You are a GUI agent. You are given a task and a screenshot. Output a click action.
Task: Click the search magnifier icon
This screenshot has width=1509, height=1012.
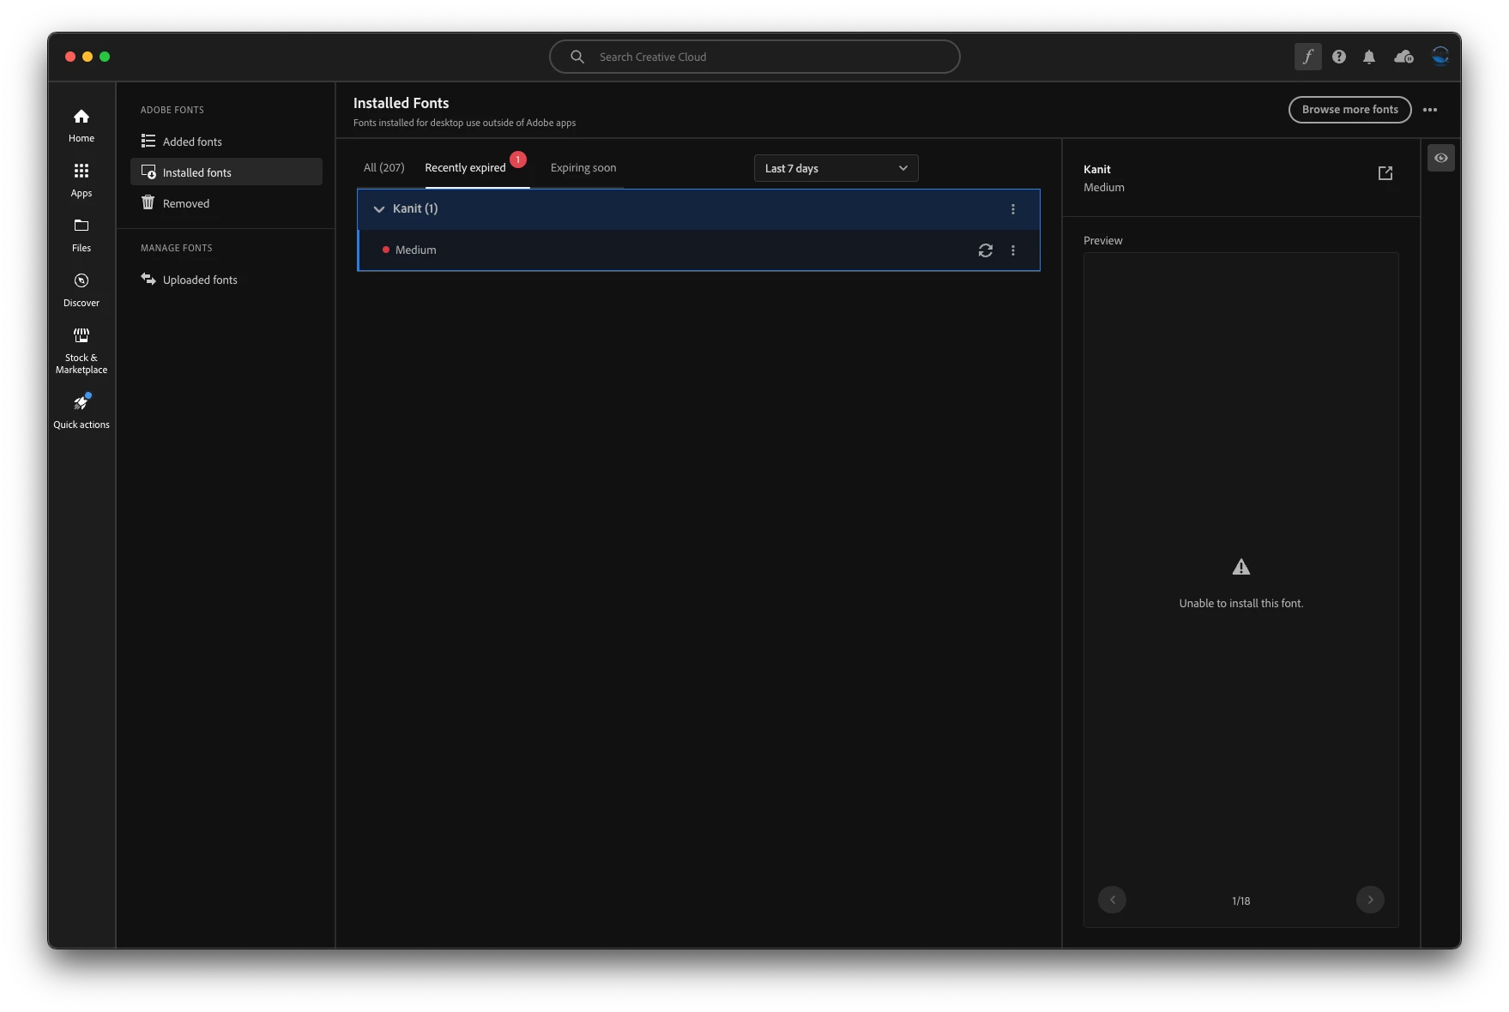coord(577,57)
